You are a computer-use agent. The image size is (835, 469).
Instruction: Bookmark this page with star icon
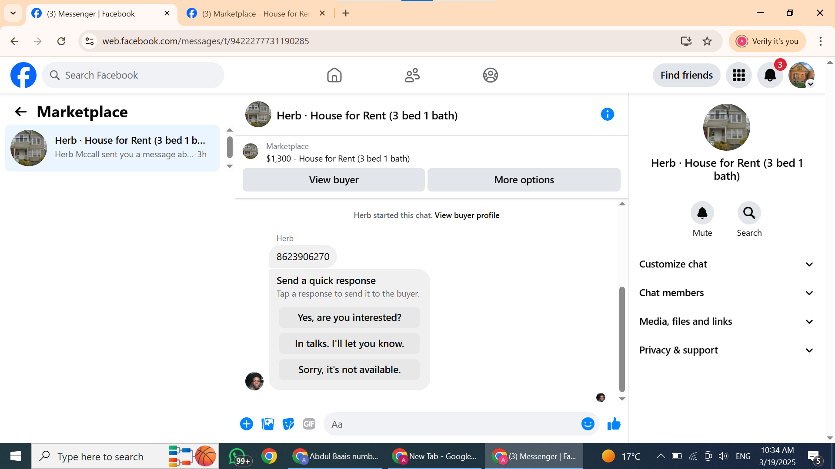coord(707,41)
